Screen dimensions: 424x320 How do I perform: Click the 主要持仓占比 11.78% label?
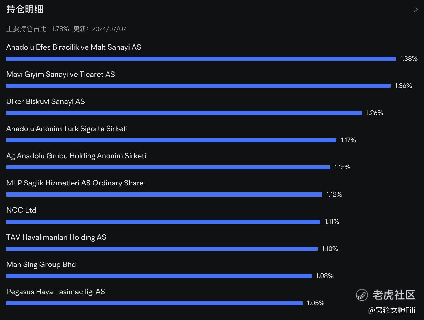click(37, 29)
